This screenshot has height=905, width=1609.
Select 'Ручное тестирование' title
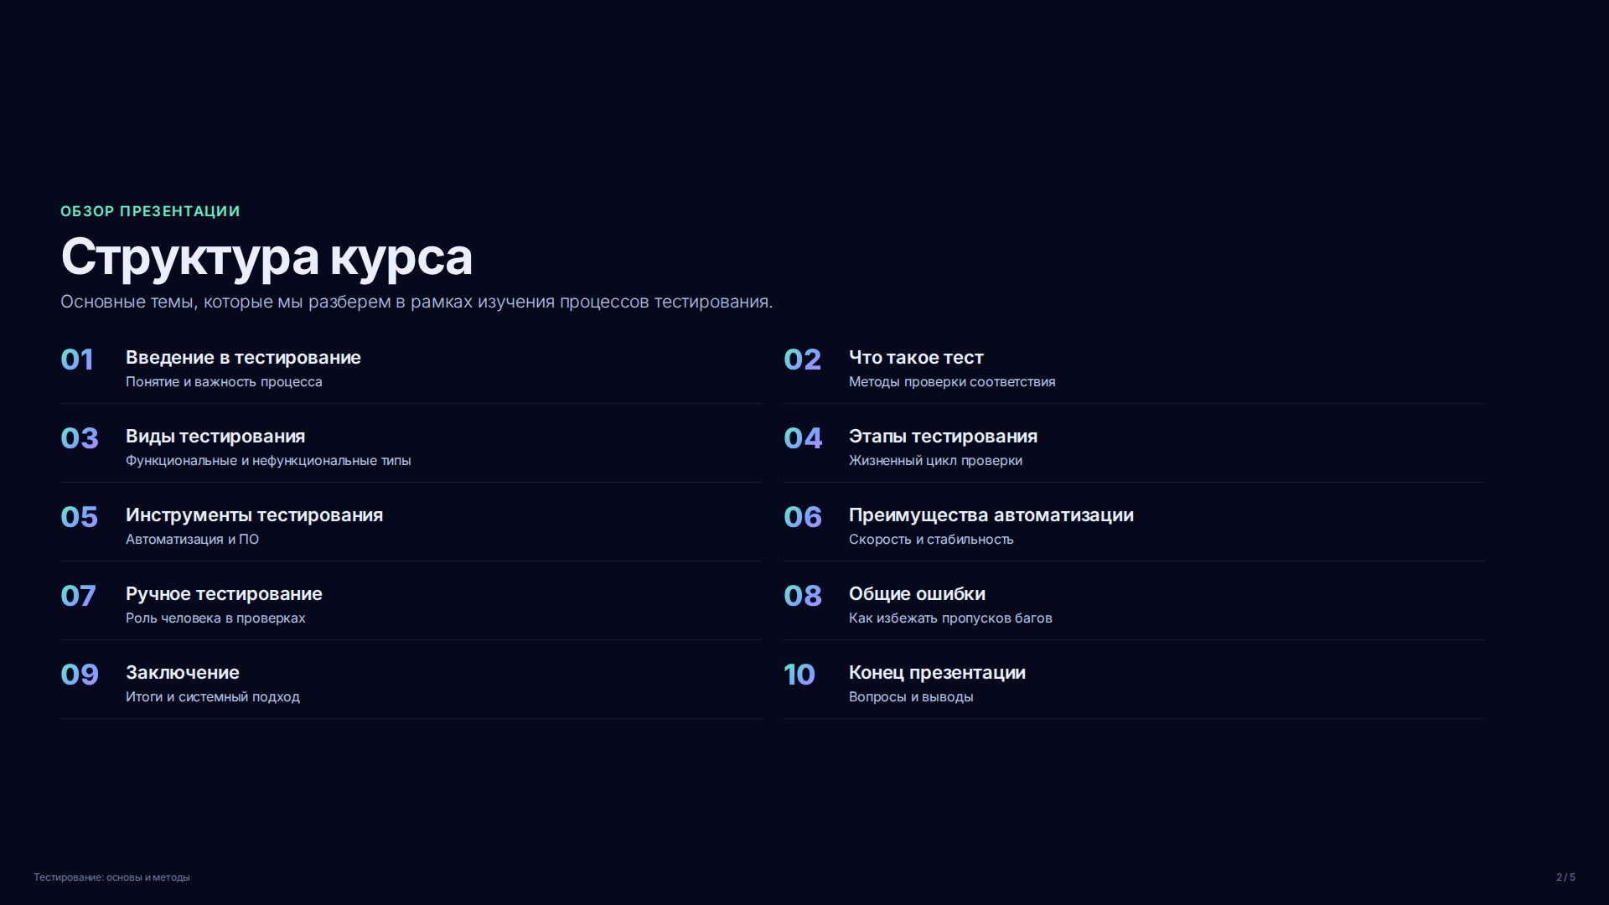[x=224, y=594]
